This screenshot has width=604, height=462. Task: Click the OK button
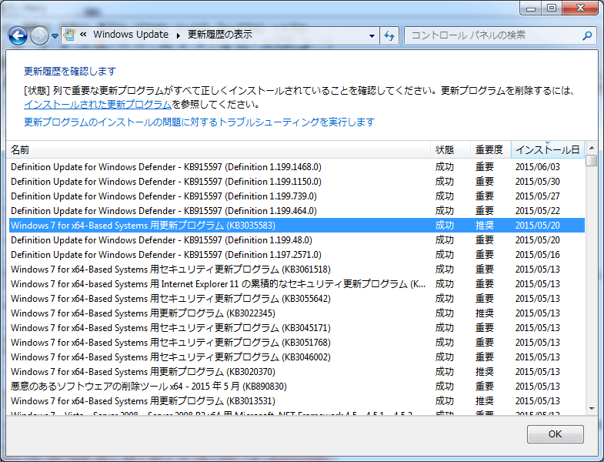click(555, 434)
